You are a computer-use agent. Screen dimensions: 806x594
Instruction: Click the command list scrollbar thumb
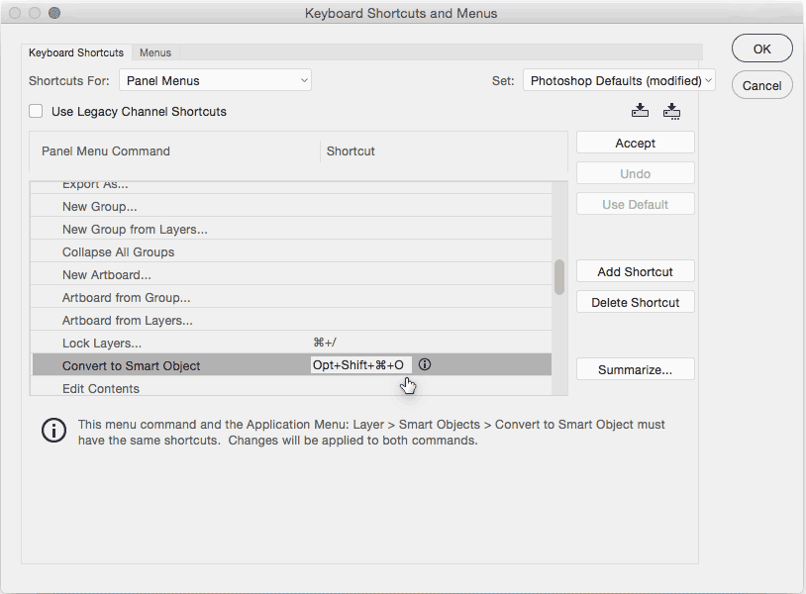tap(559, 277)
